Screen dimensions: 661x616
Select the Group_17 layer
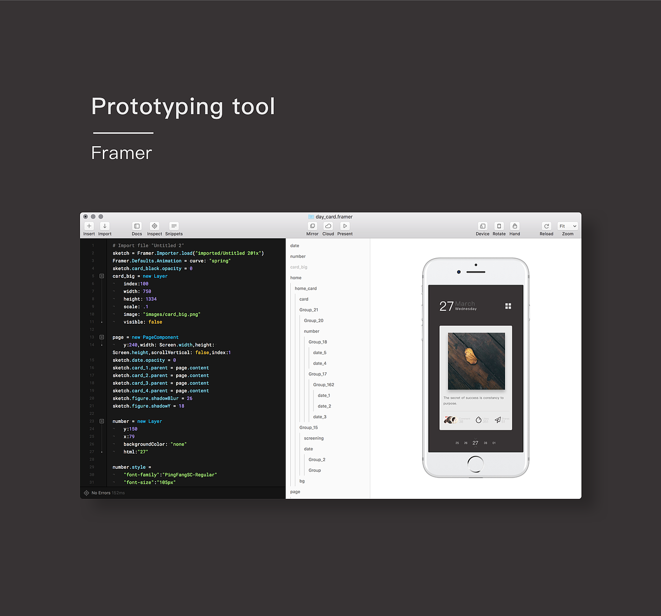(x=318, y=374)
